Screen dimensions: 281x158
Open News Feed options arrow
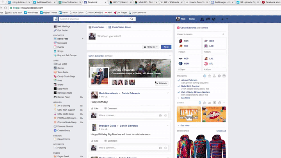click(83, 39)
